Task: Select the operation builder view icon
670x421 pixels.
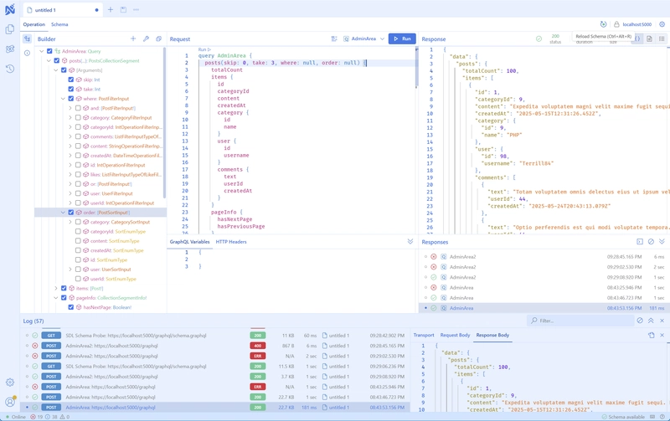Action: (x=27, y=39)
